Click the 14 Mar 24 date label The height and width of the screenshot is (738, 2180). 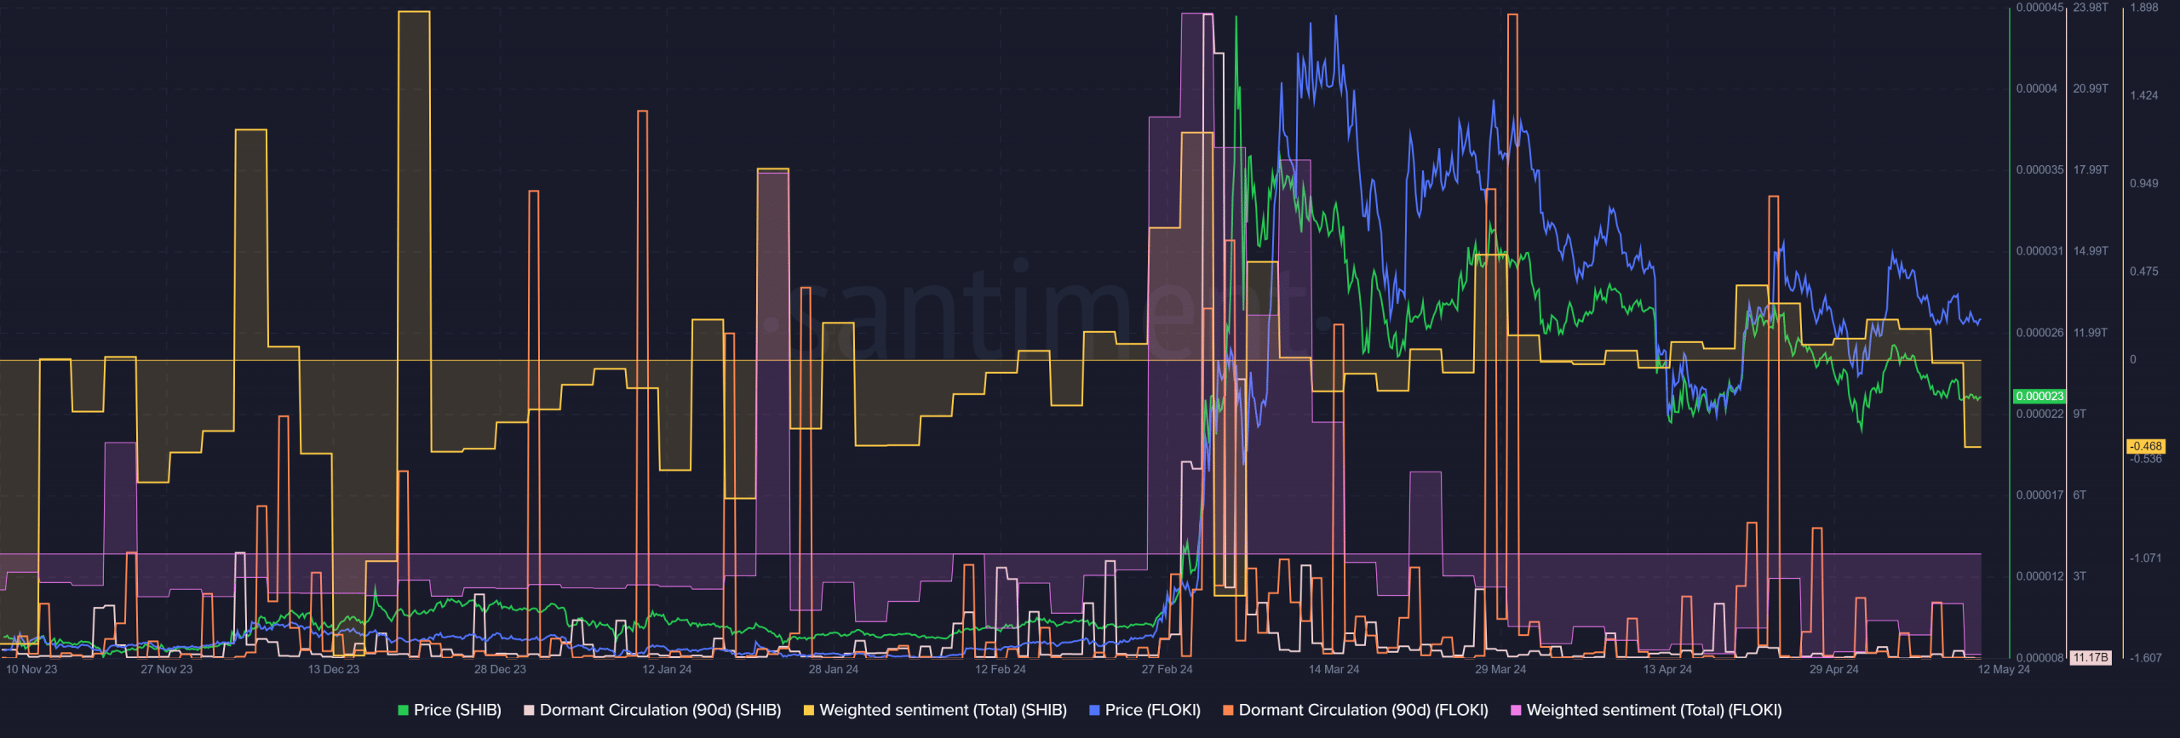pyautogui.click(x=1334, y=670)
